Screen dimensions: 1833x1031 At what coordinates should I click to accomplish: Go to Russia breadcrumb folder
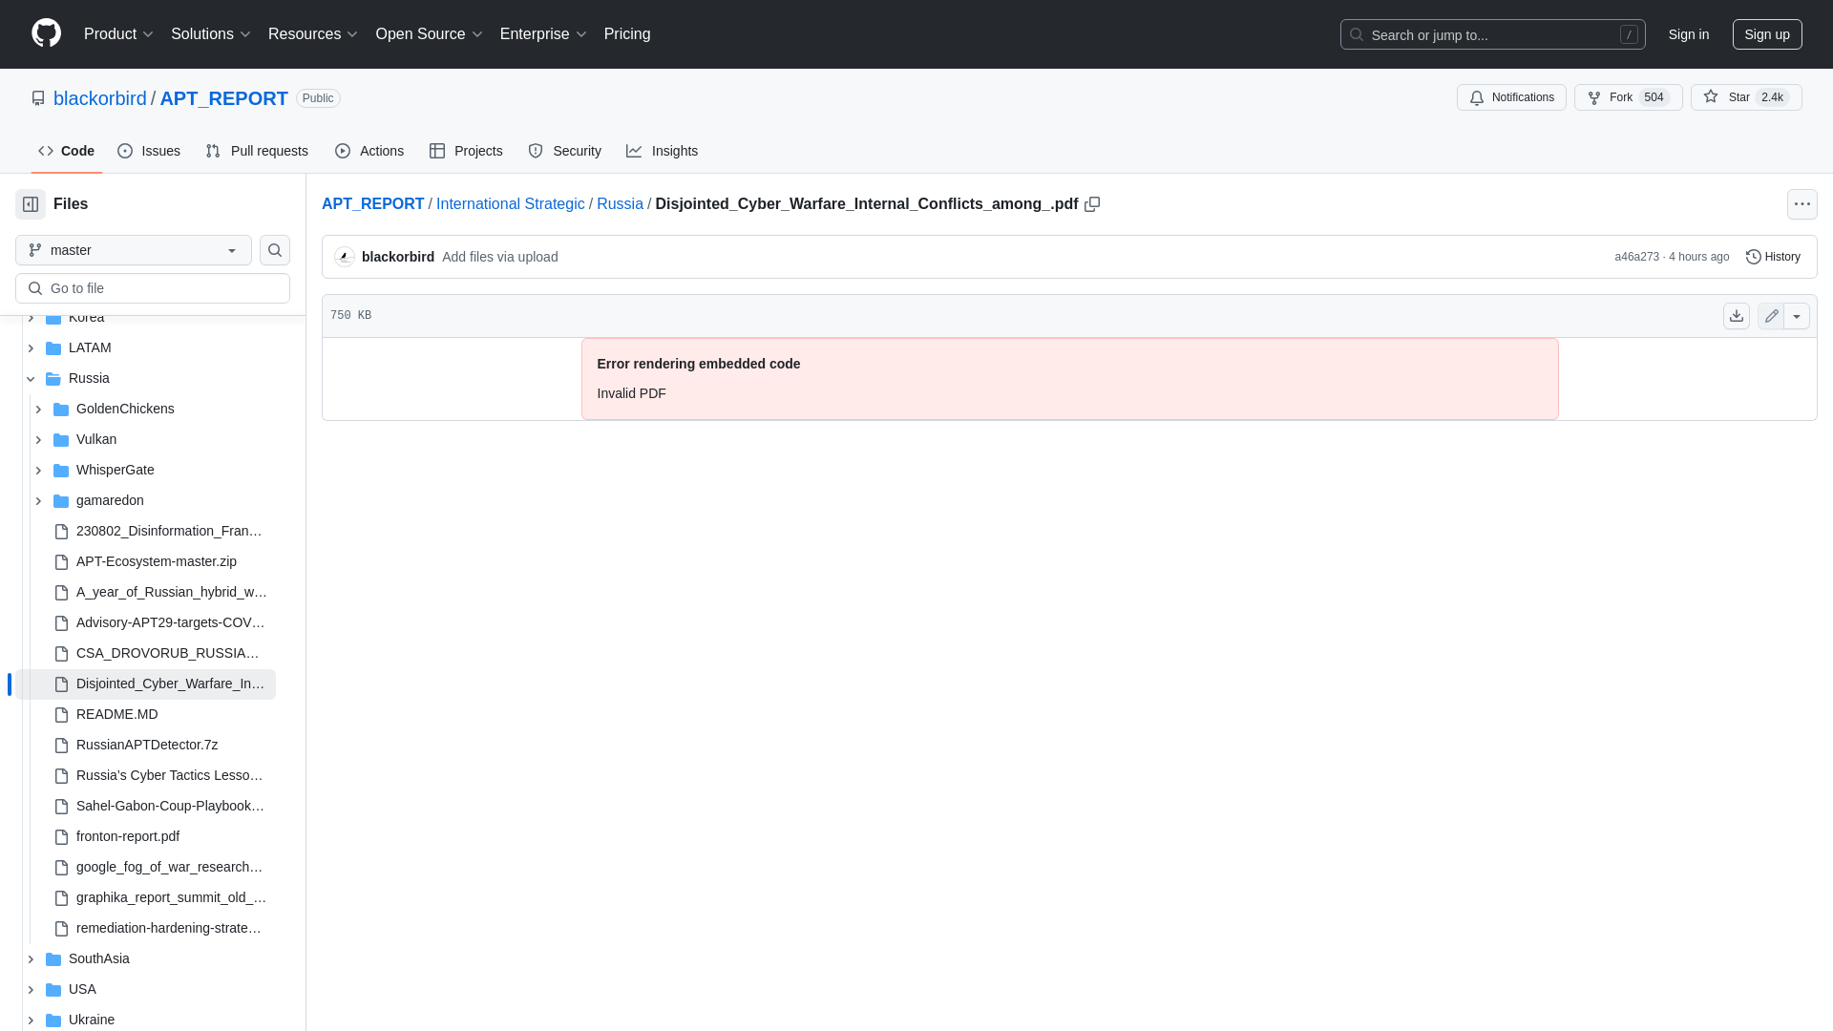[x=620, y=204]
